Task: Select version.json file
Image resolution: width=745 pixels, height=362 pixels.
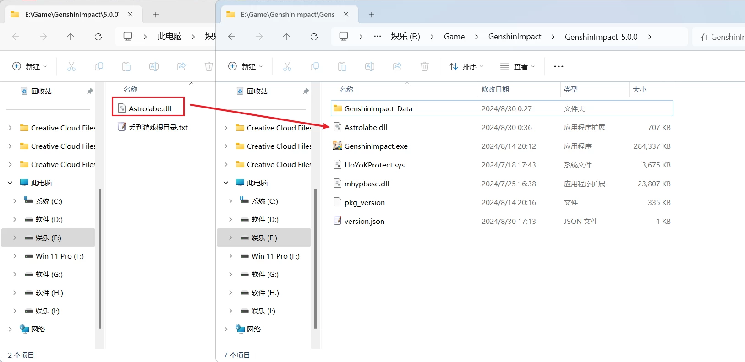Action: (x=502, y=221)
